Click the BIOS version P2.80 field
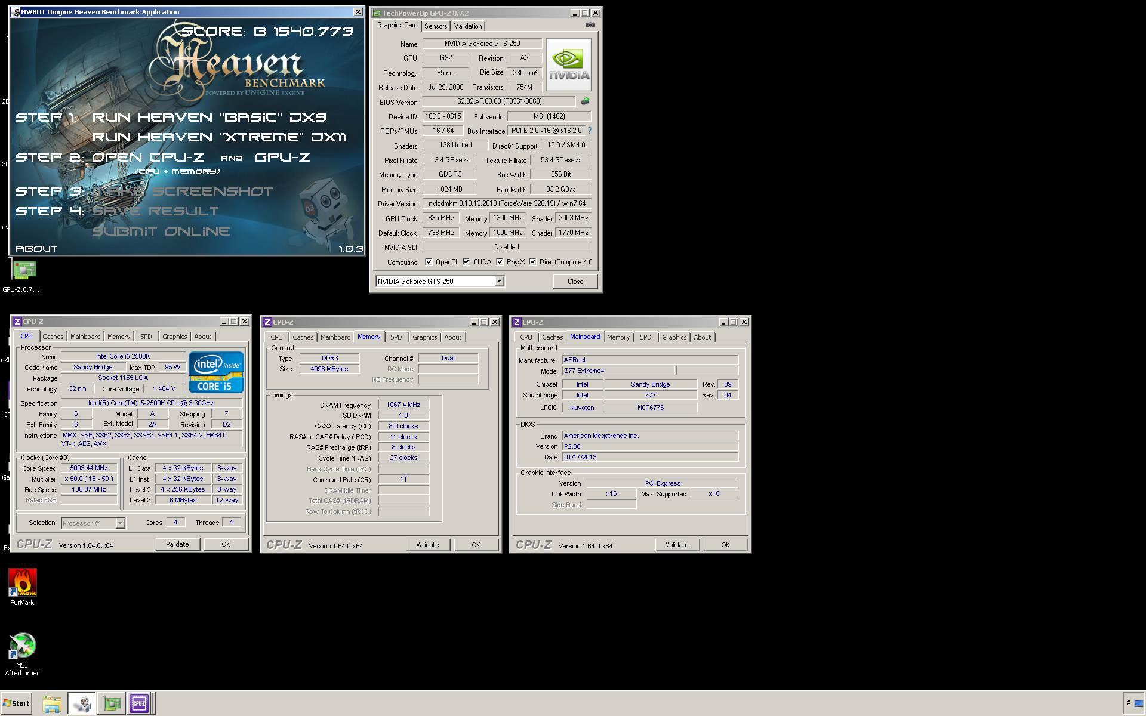The image size is (1146, 716). click(x=650, y=446)
